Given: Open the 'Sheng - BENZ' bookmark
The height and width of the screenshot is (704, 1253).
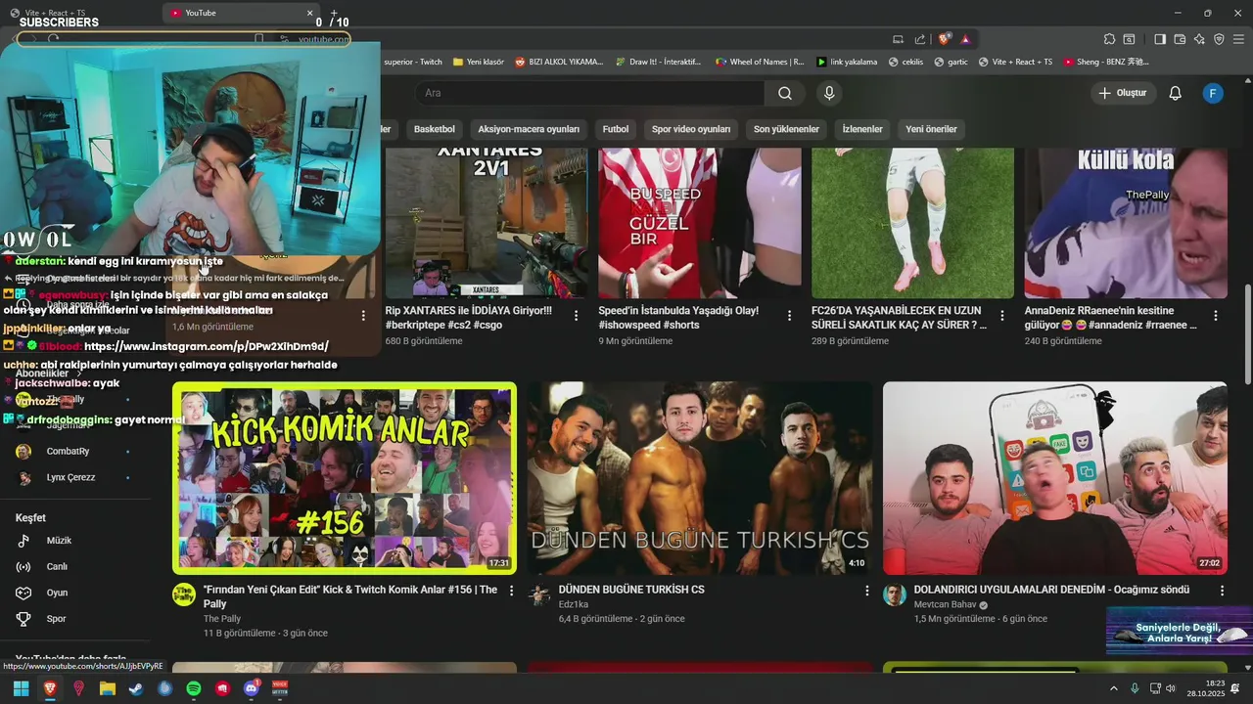Looking at the screenshot, I should (x=1105, y=62).
